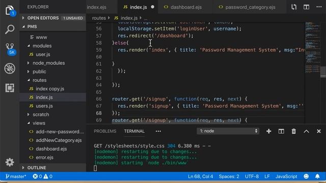Collapse the routes folder
This screenshot has height=183, width=326.
tap(53, 80)
